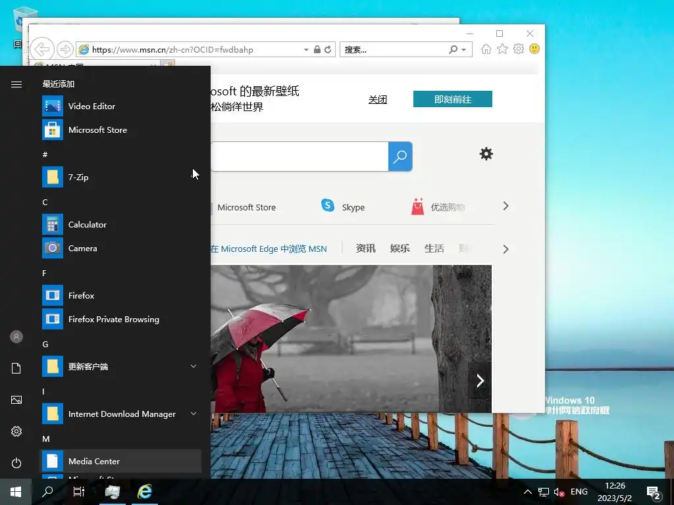Jump to # section header in app list
674x505 pixels.
point(45,155)
